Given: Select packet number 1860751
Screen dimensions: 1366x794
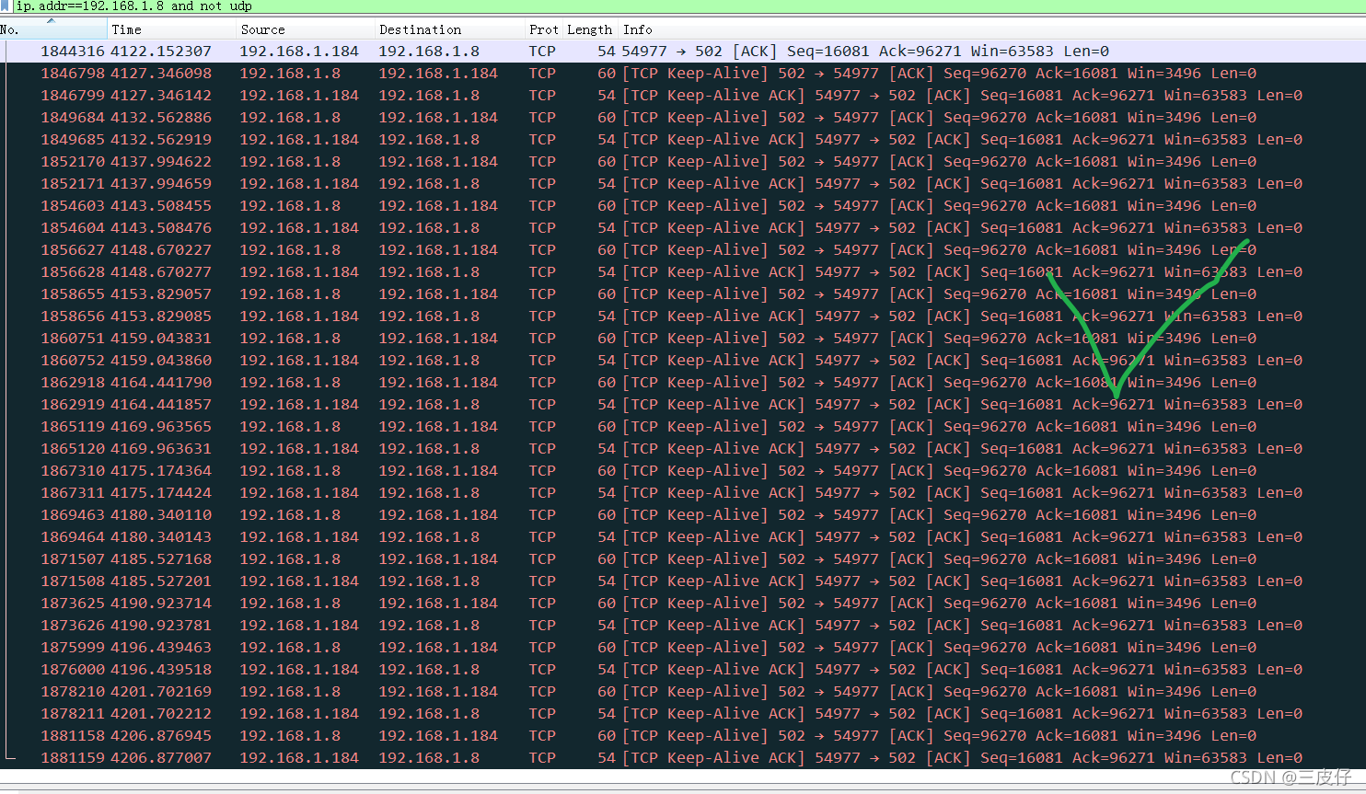Looking at the screenshot, I should click(x=683, y=339).
